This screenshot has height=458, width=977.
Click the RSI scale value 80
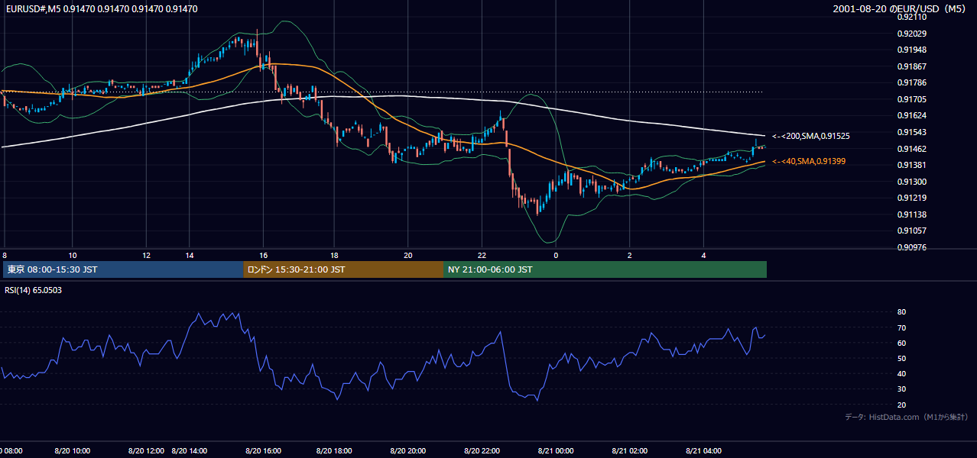click(901, 312)
